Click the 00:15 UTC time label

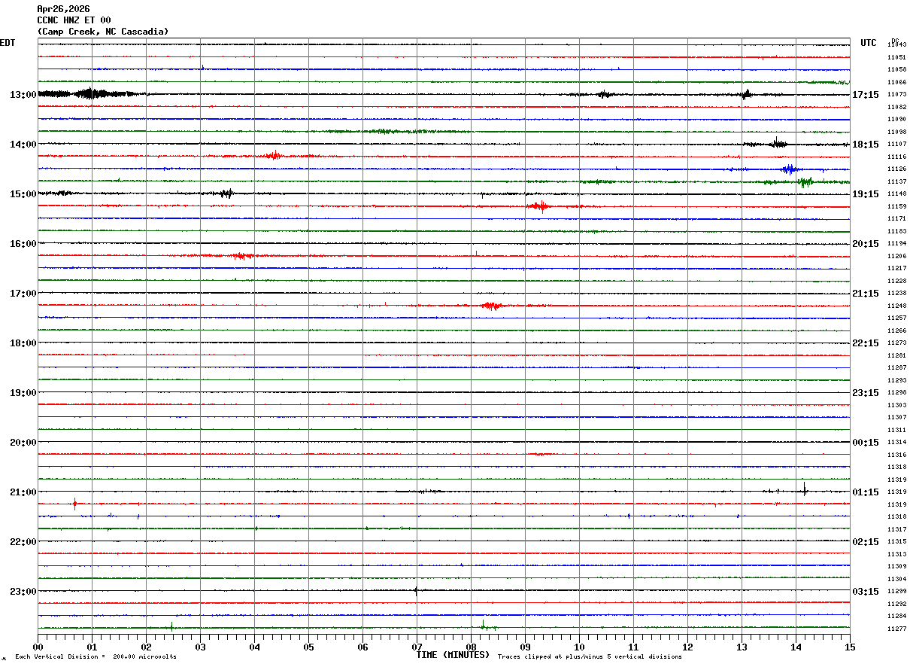click(x=866, y=443)
